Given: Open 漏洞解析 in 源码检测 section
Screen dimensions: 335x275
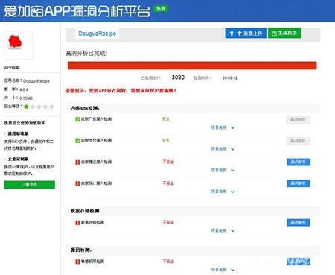Looking at the screenshot, I should (x=299, y=262).
